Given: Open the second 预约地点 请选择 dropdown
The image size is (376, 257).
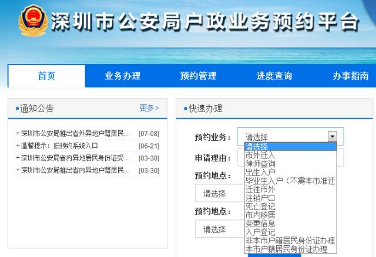Looking at the screenshot, I should (x=220, y=229).
